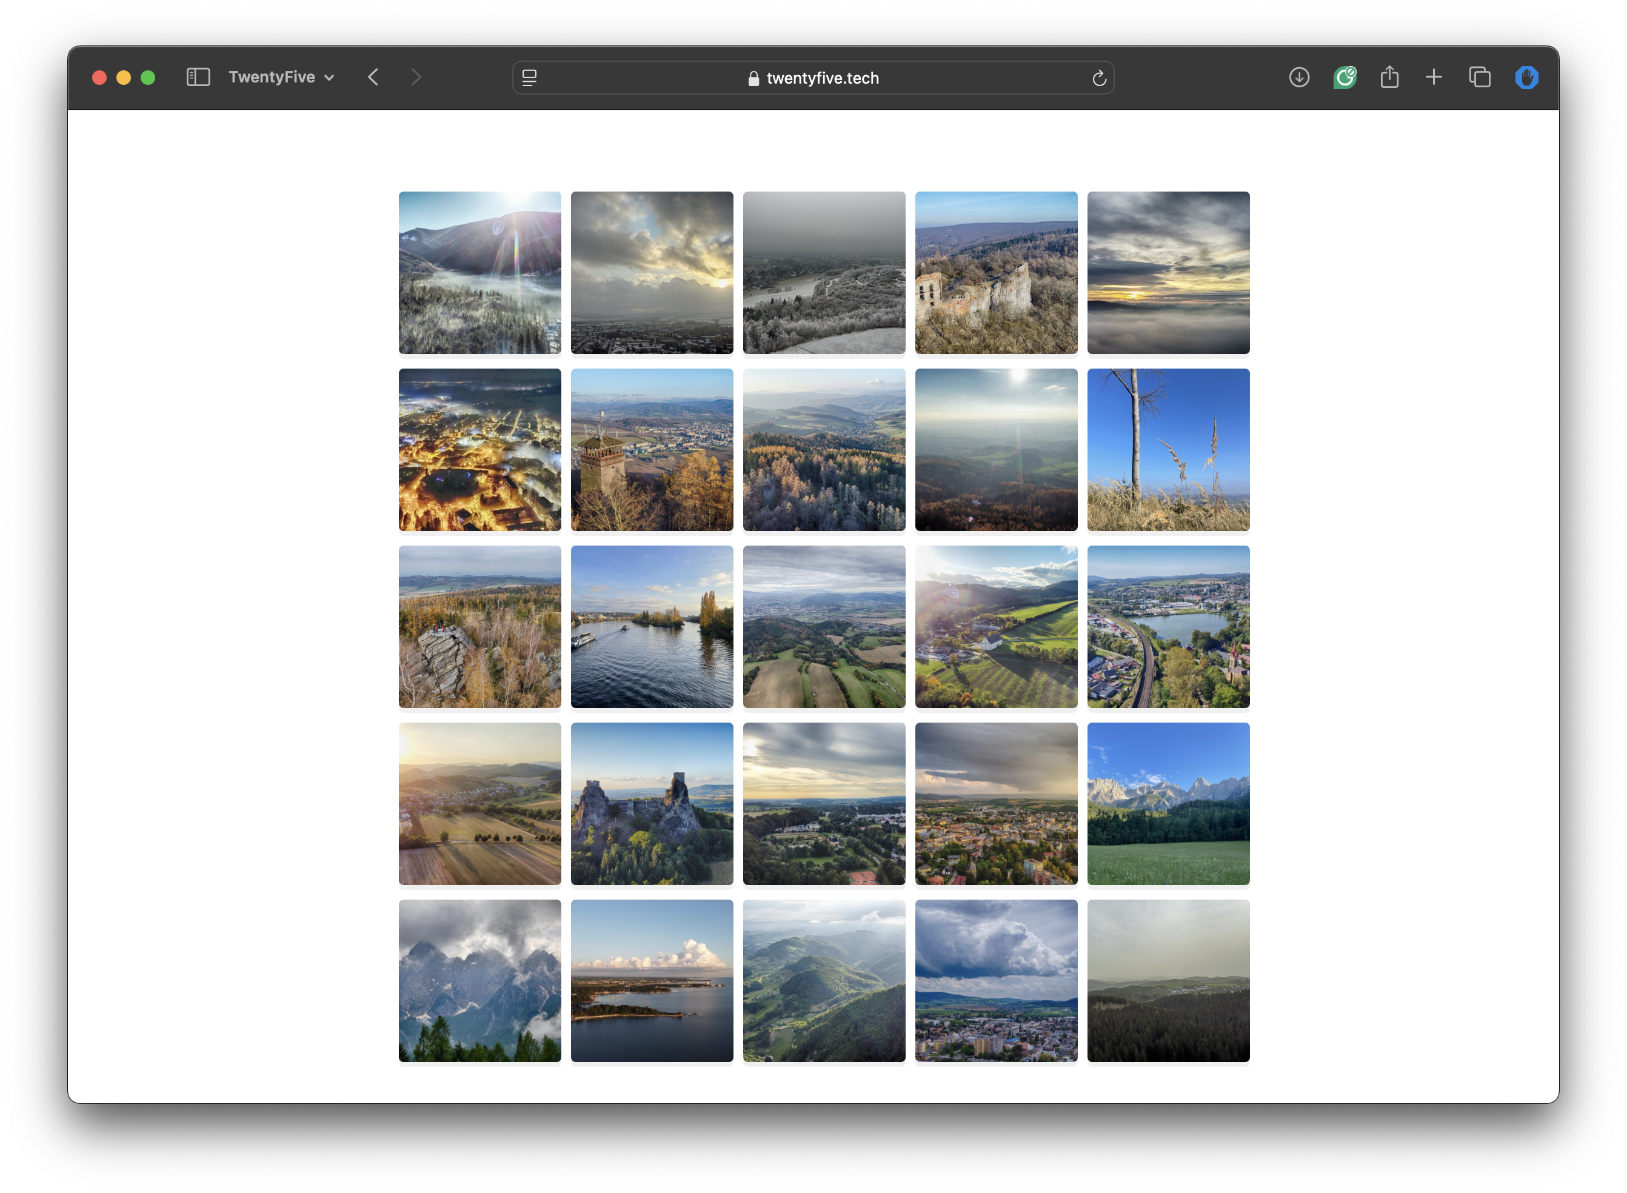The height and width of the screenshot is (1193, 1627).
Task: Show the tab overview
Action: 1479,77
